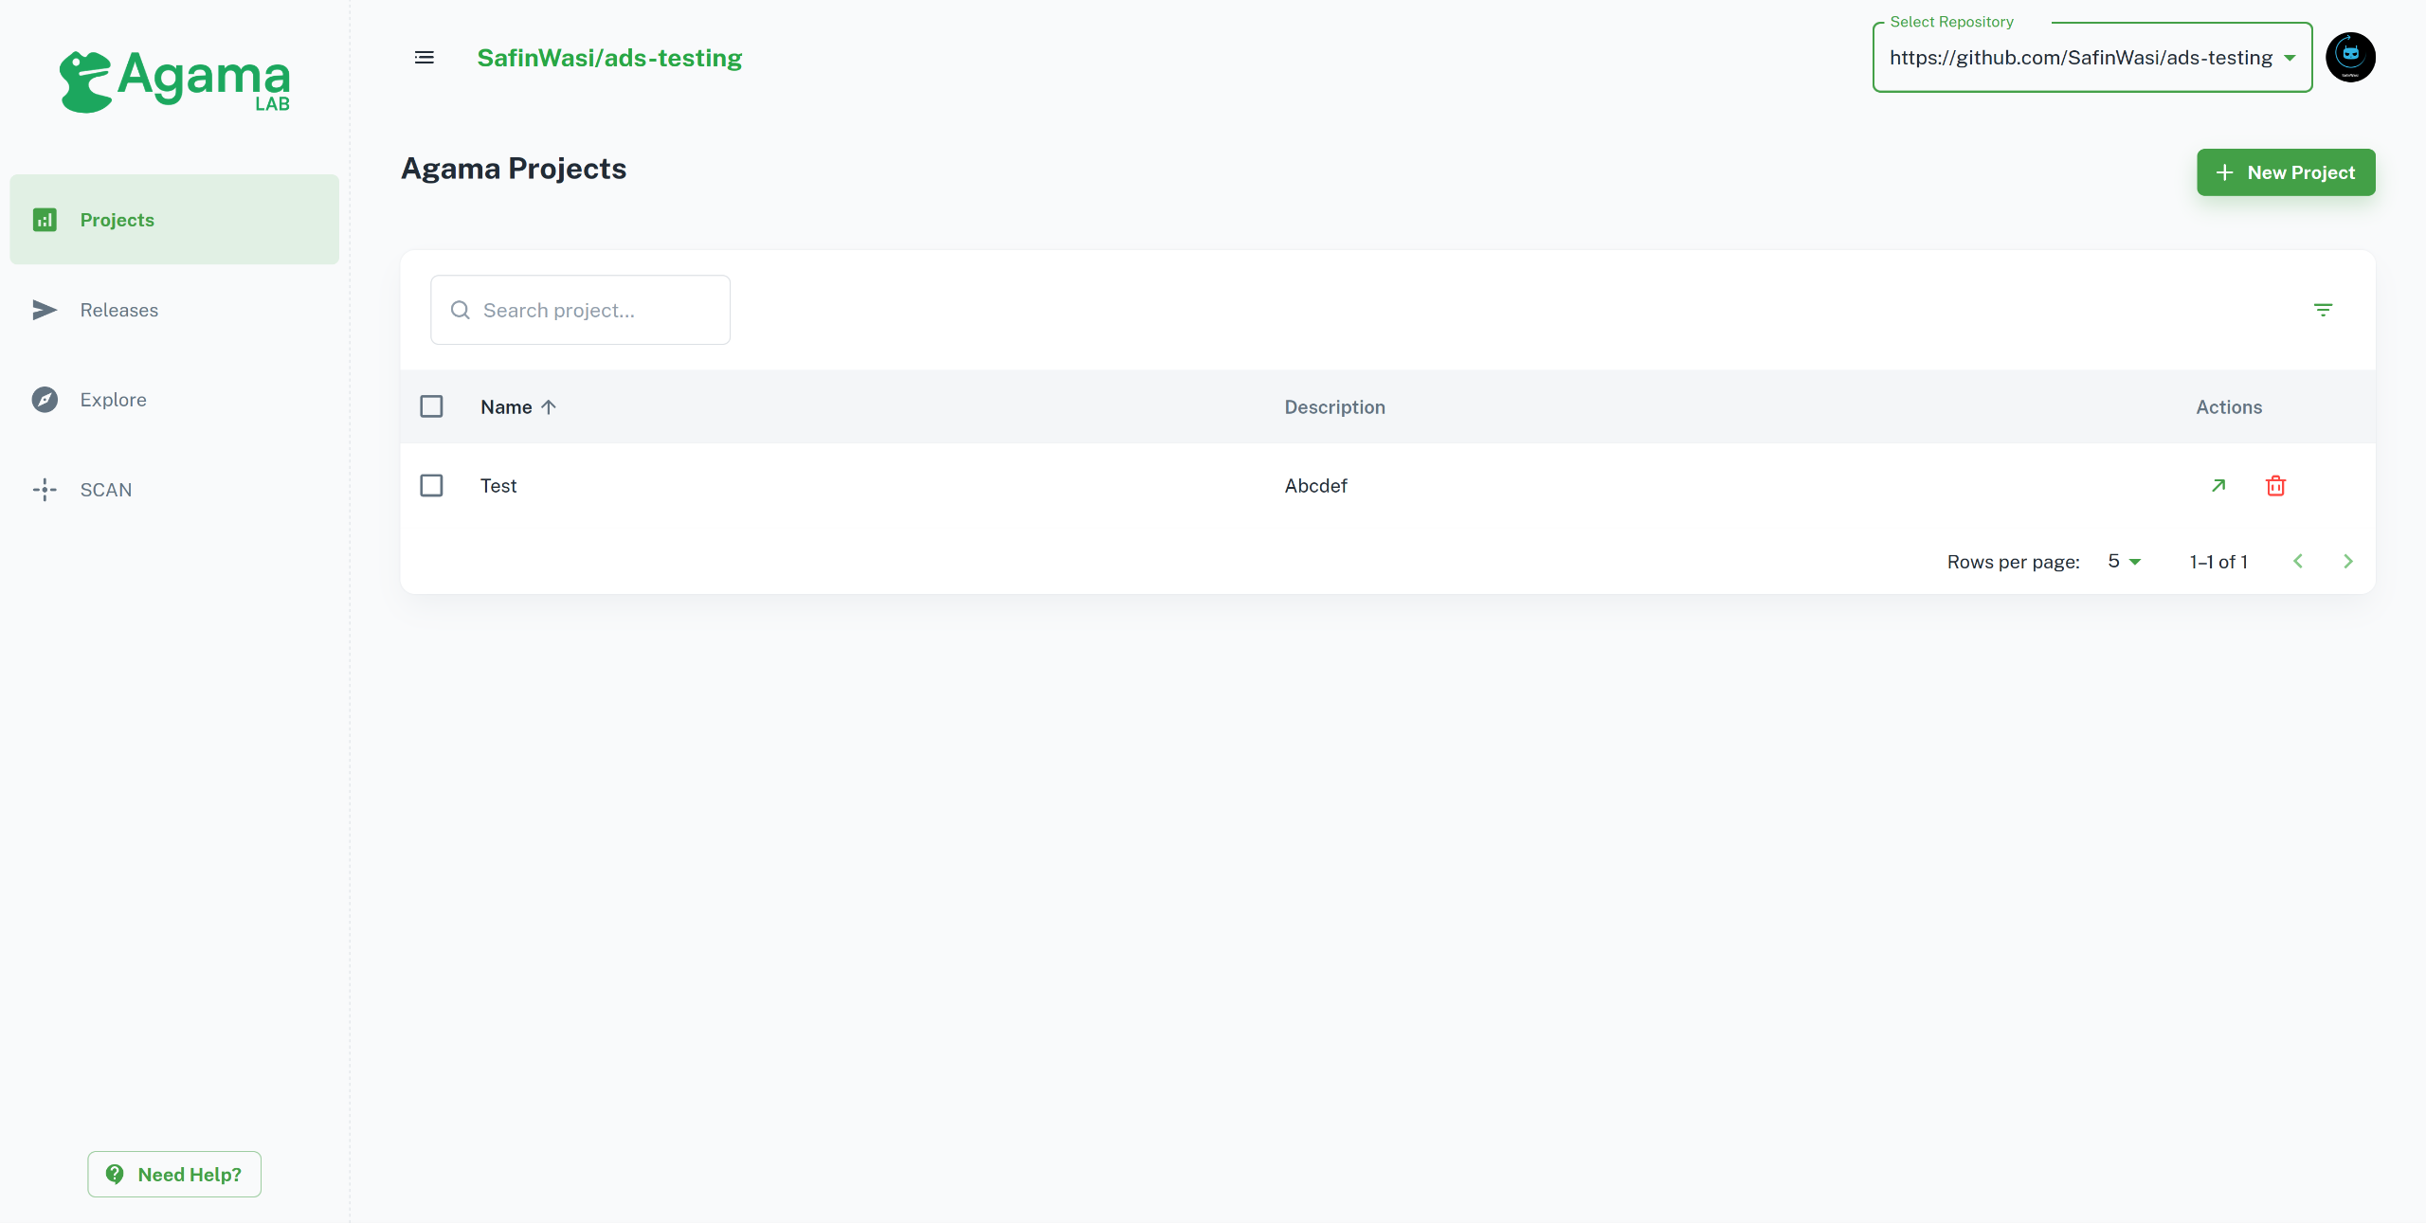The image size is (2426, 1223).
Task: Click the delete icon for Test project
Action: pyautogui.click(x=2276, y=485)
